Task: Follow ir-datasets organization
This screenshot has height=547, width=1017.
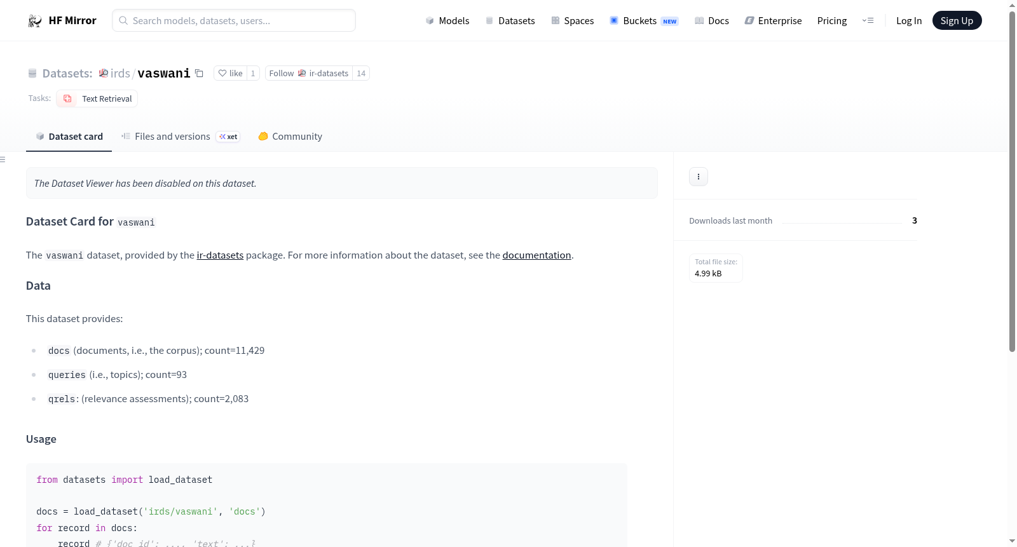Action: [309, 73]
